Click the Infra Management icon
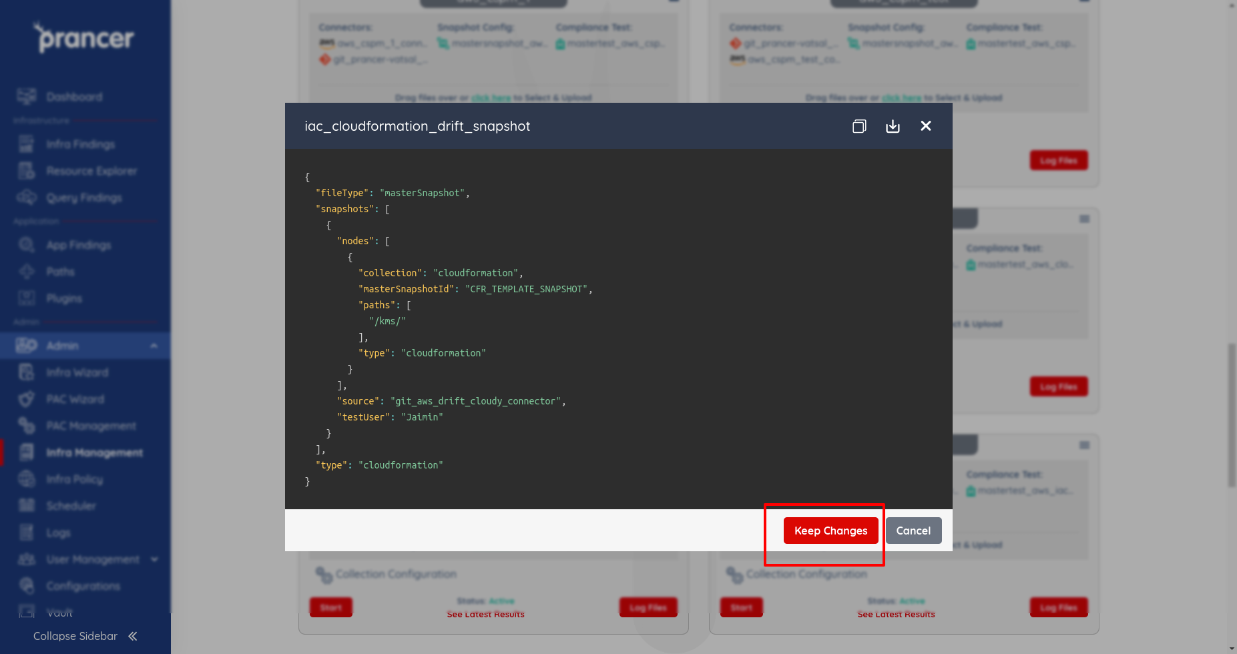The height and width of the screenshot is (654, 1237). click(x=27, y=452)
